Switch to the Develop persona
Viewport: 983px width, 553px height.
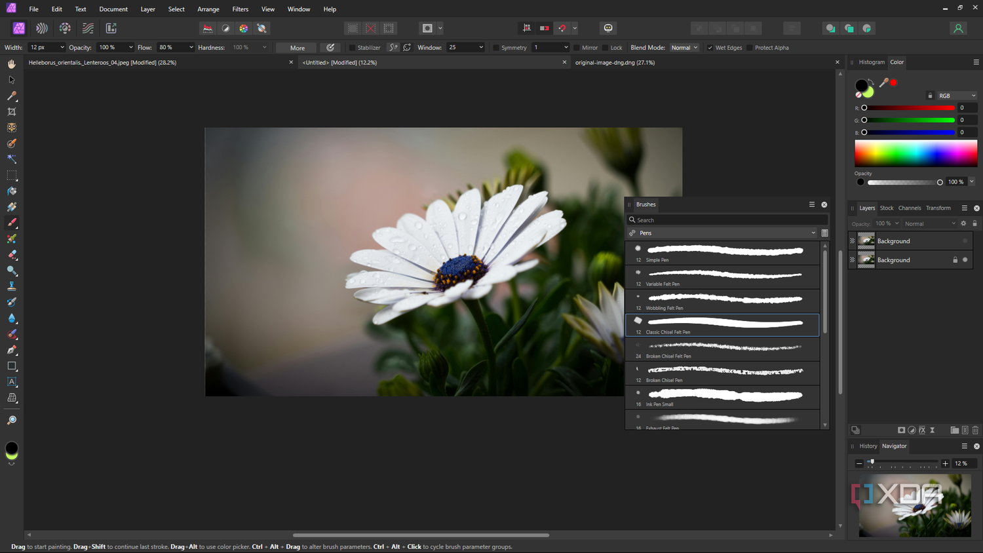click(x=65, y=28)
